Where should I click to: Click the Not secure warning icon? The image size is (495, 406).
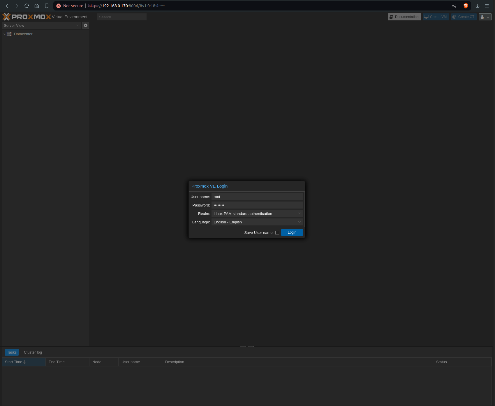(x=59, y=6)
